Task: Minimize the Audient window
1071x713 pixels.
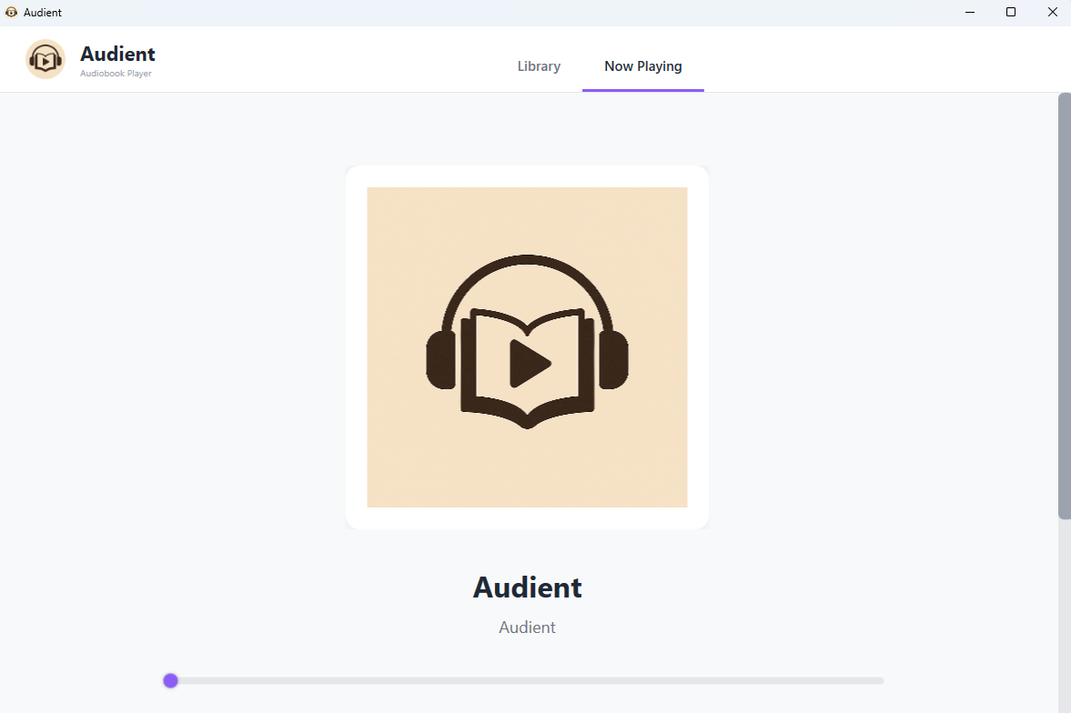Action: point(969,12)
